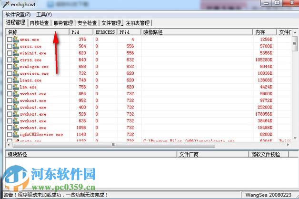299x199 pixels.
Task: Tick the winlogon.exe checkbox
Action: coord(10,67)
